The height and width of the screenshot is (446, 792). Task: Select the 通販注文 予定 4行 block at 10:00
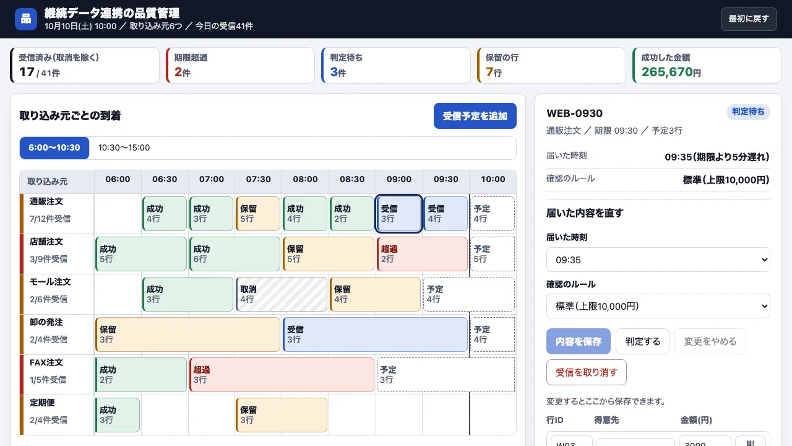tap(493, 214)
